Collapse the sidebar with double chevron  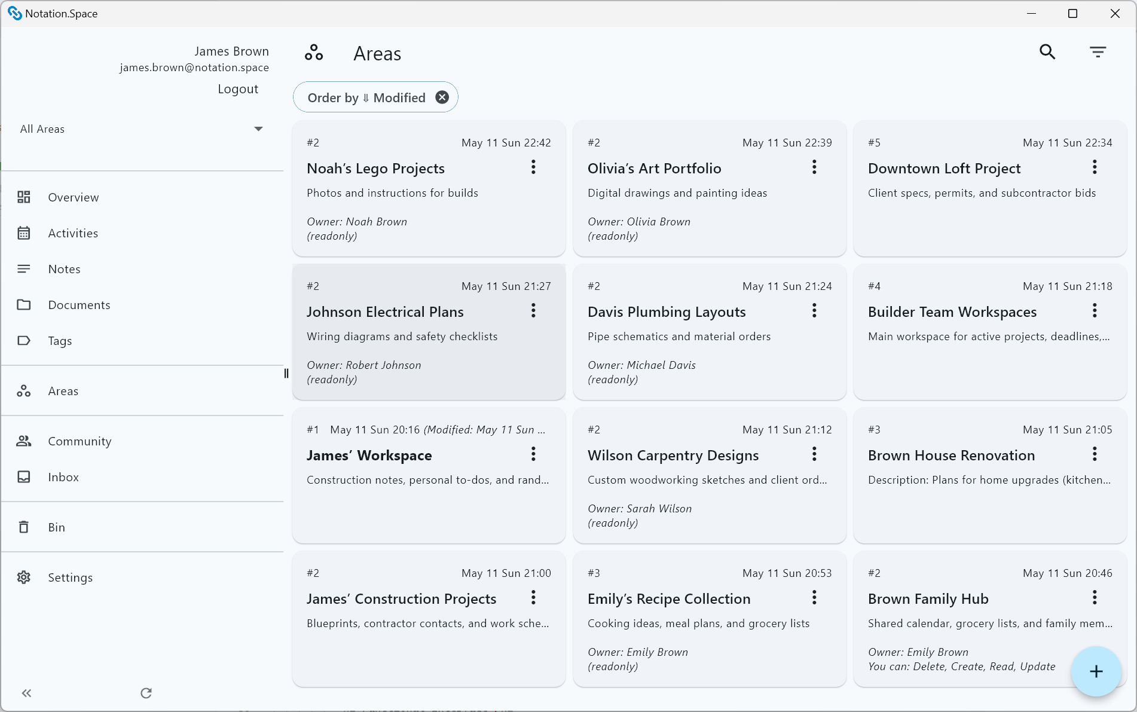[26, 693]
